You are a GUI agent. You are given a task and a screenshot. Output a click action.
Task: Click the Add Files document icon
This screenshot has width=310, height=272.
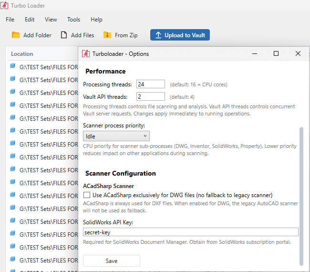pyautogui.click(x=64, y=35)
